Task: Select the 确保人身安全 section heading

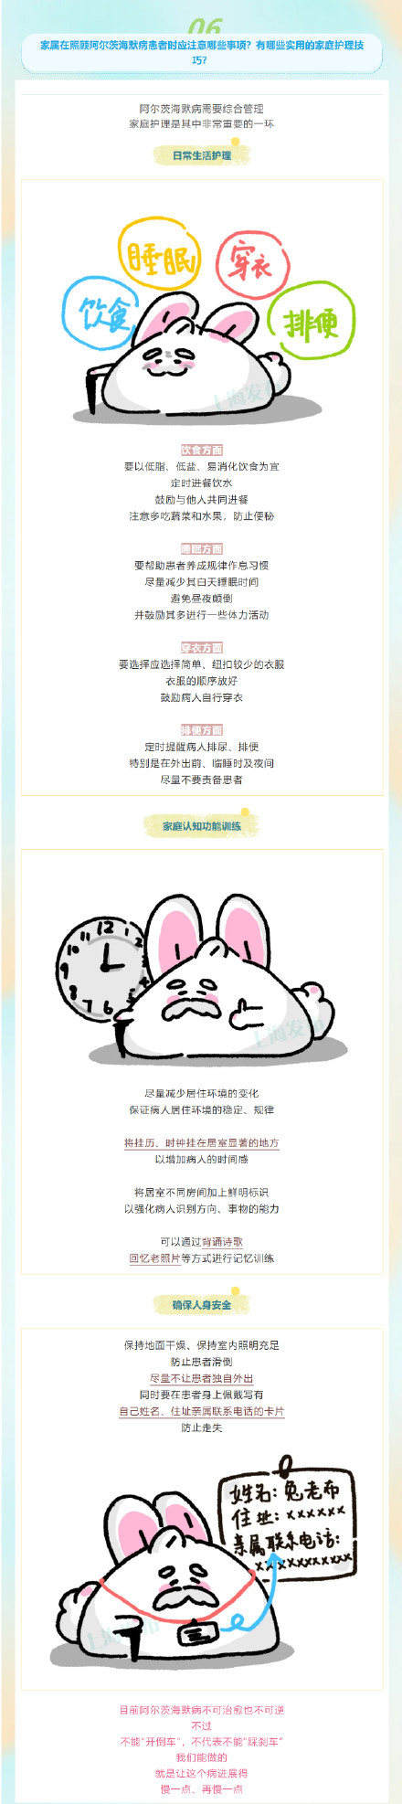Action: (x=202, y=1305)
